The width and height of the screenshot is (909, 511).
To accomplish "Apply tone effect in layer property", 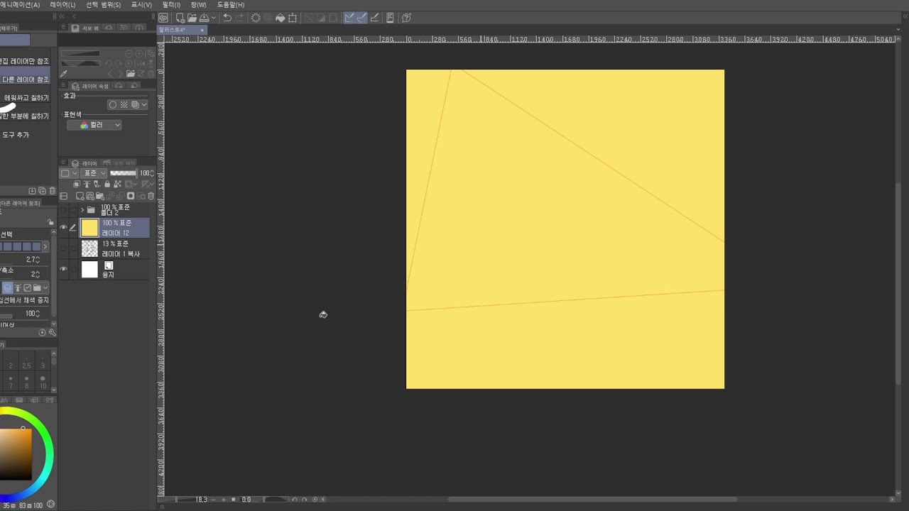I will [124, 104].
